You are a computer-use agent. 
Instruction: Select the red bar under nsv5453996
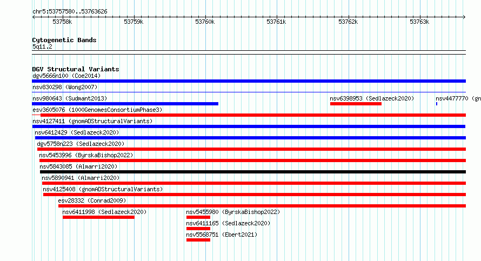click(252, 160)
